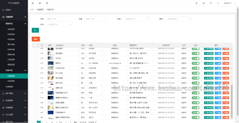Image resolution: width=239 pixels, height=123 pixels.
Task: Open the globe website icon in header
Action: [x=40, y=3]
